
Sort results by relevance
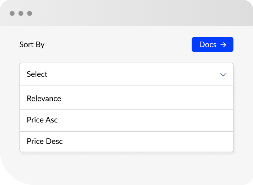coord(126,98)
